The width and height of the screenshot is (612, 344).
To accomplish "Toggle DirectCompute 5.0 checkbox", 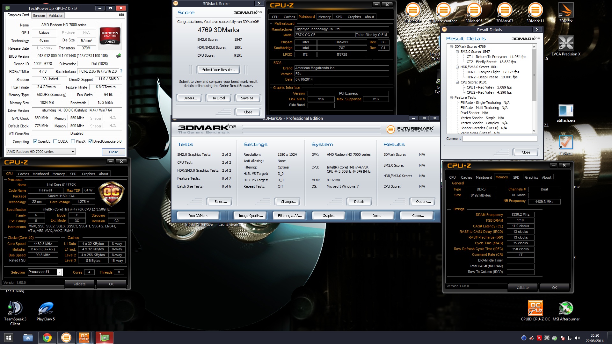I will pyautogui.click(x=91, y=141).
